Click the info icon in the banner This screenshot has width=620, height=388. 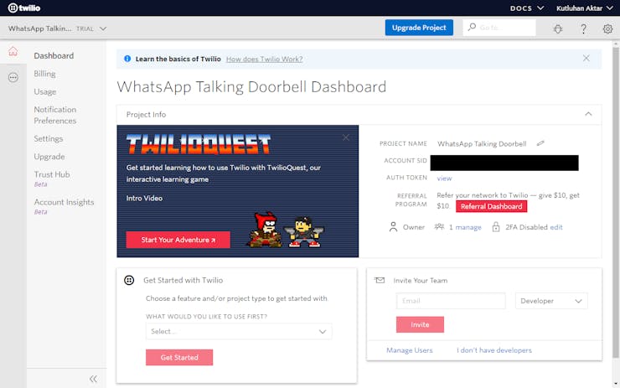(x=127, y=59)
